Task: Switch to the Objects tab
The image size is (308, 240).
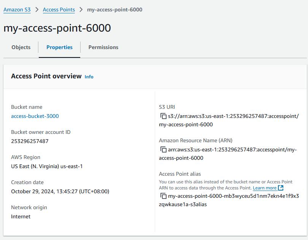Action: click(x=21, y=47)
